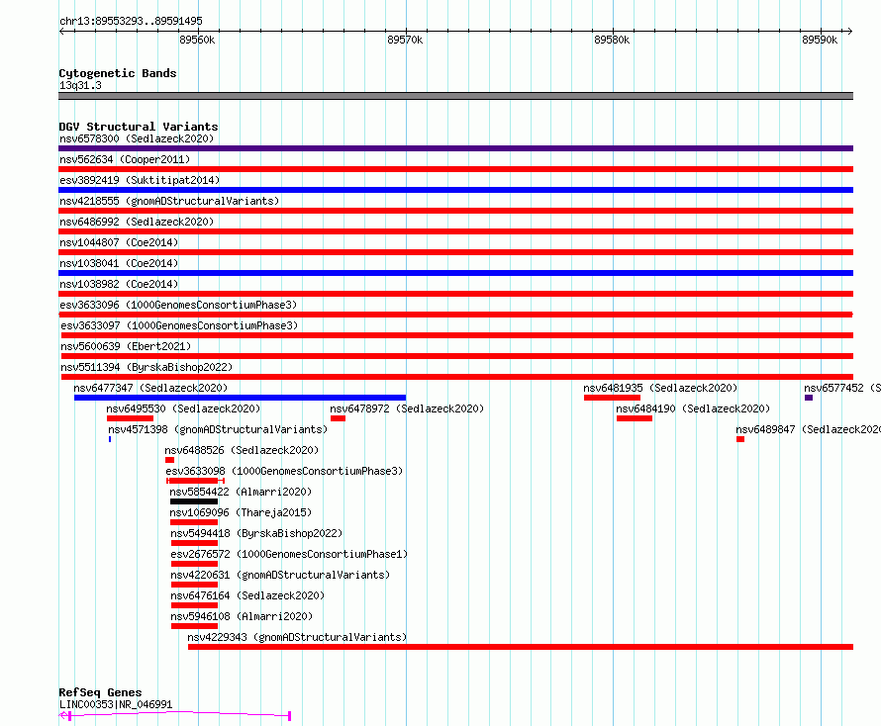Select the small red nsv6489847 bar
The image size is (881, 726).
[740, 439]
